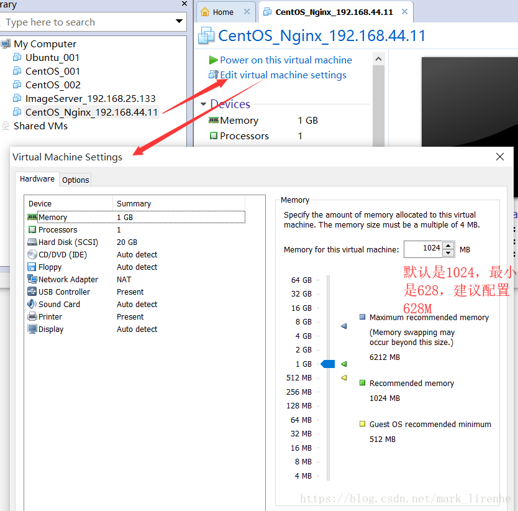
Task: Open the Options tab in settings
Action: 76,180
